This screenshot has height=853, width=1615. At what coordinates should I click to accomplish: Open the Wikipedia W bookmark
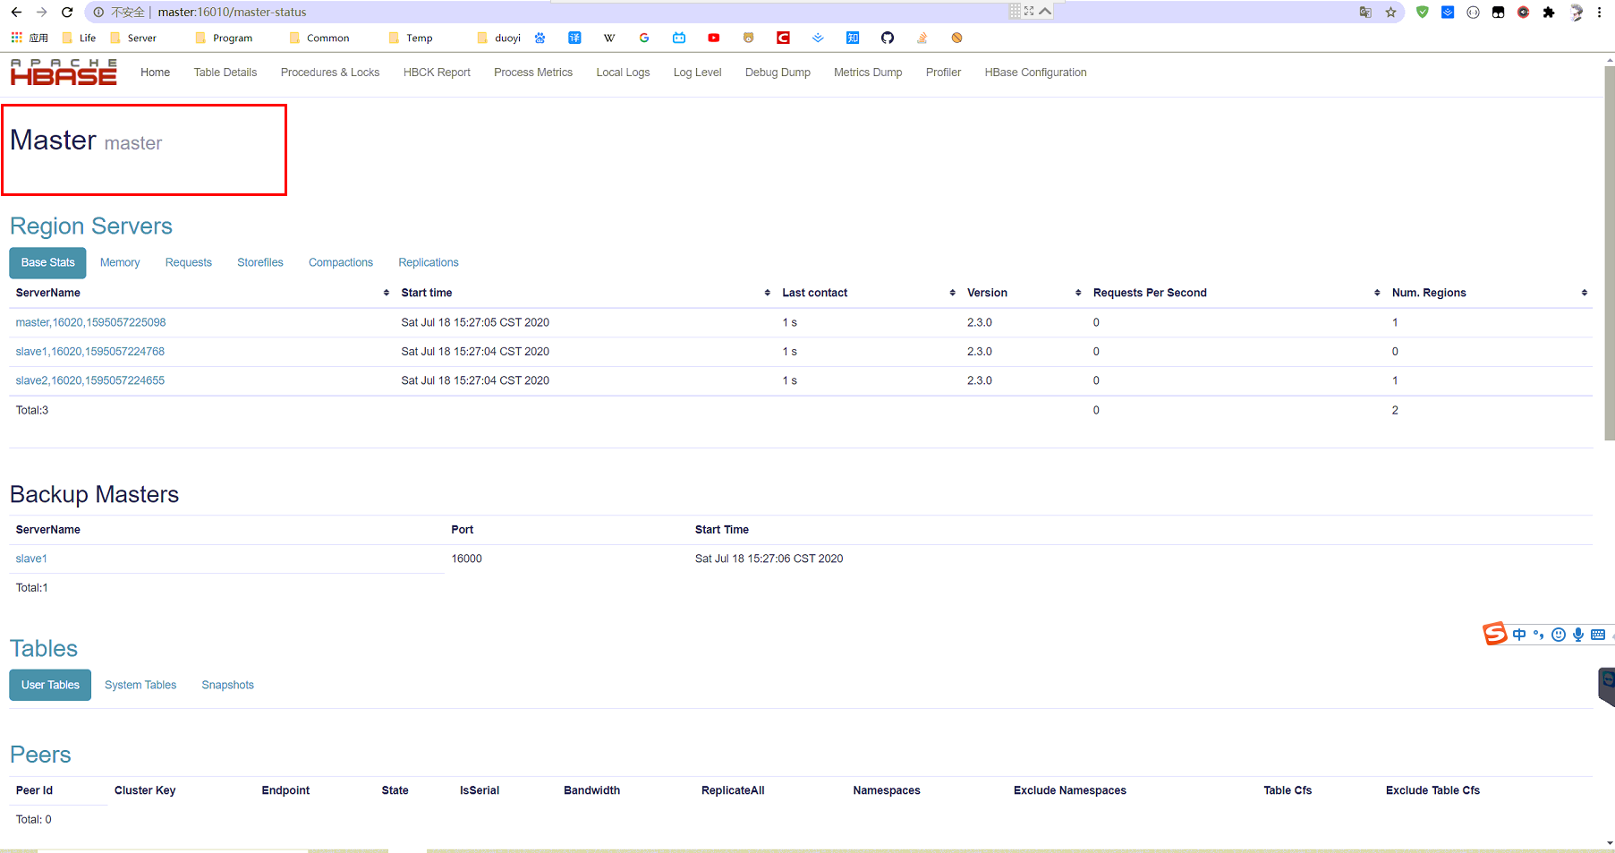click(x=609, y=38)
